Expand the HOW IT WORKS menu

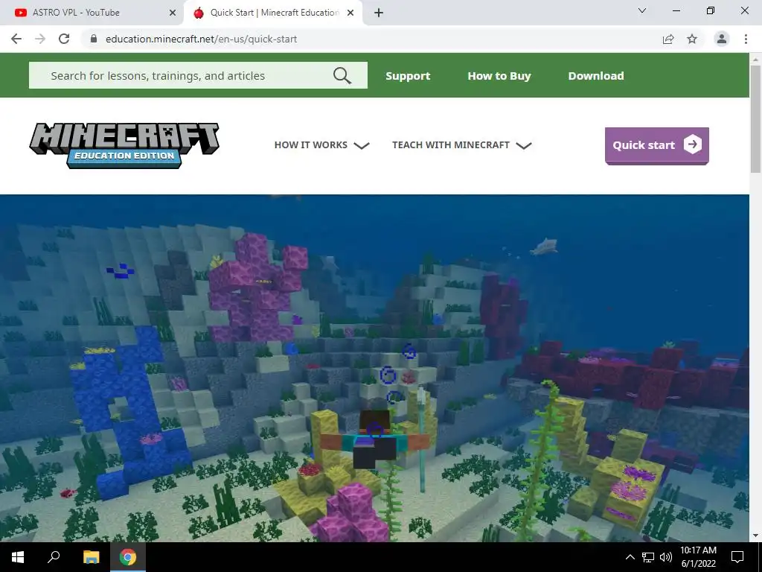click(321, 145)
